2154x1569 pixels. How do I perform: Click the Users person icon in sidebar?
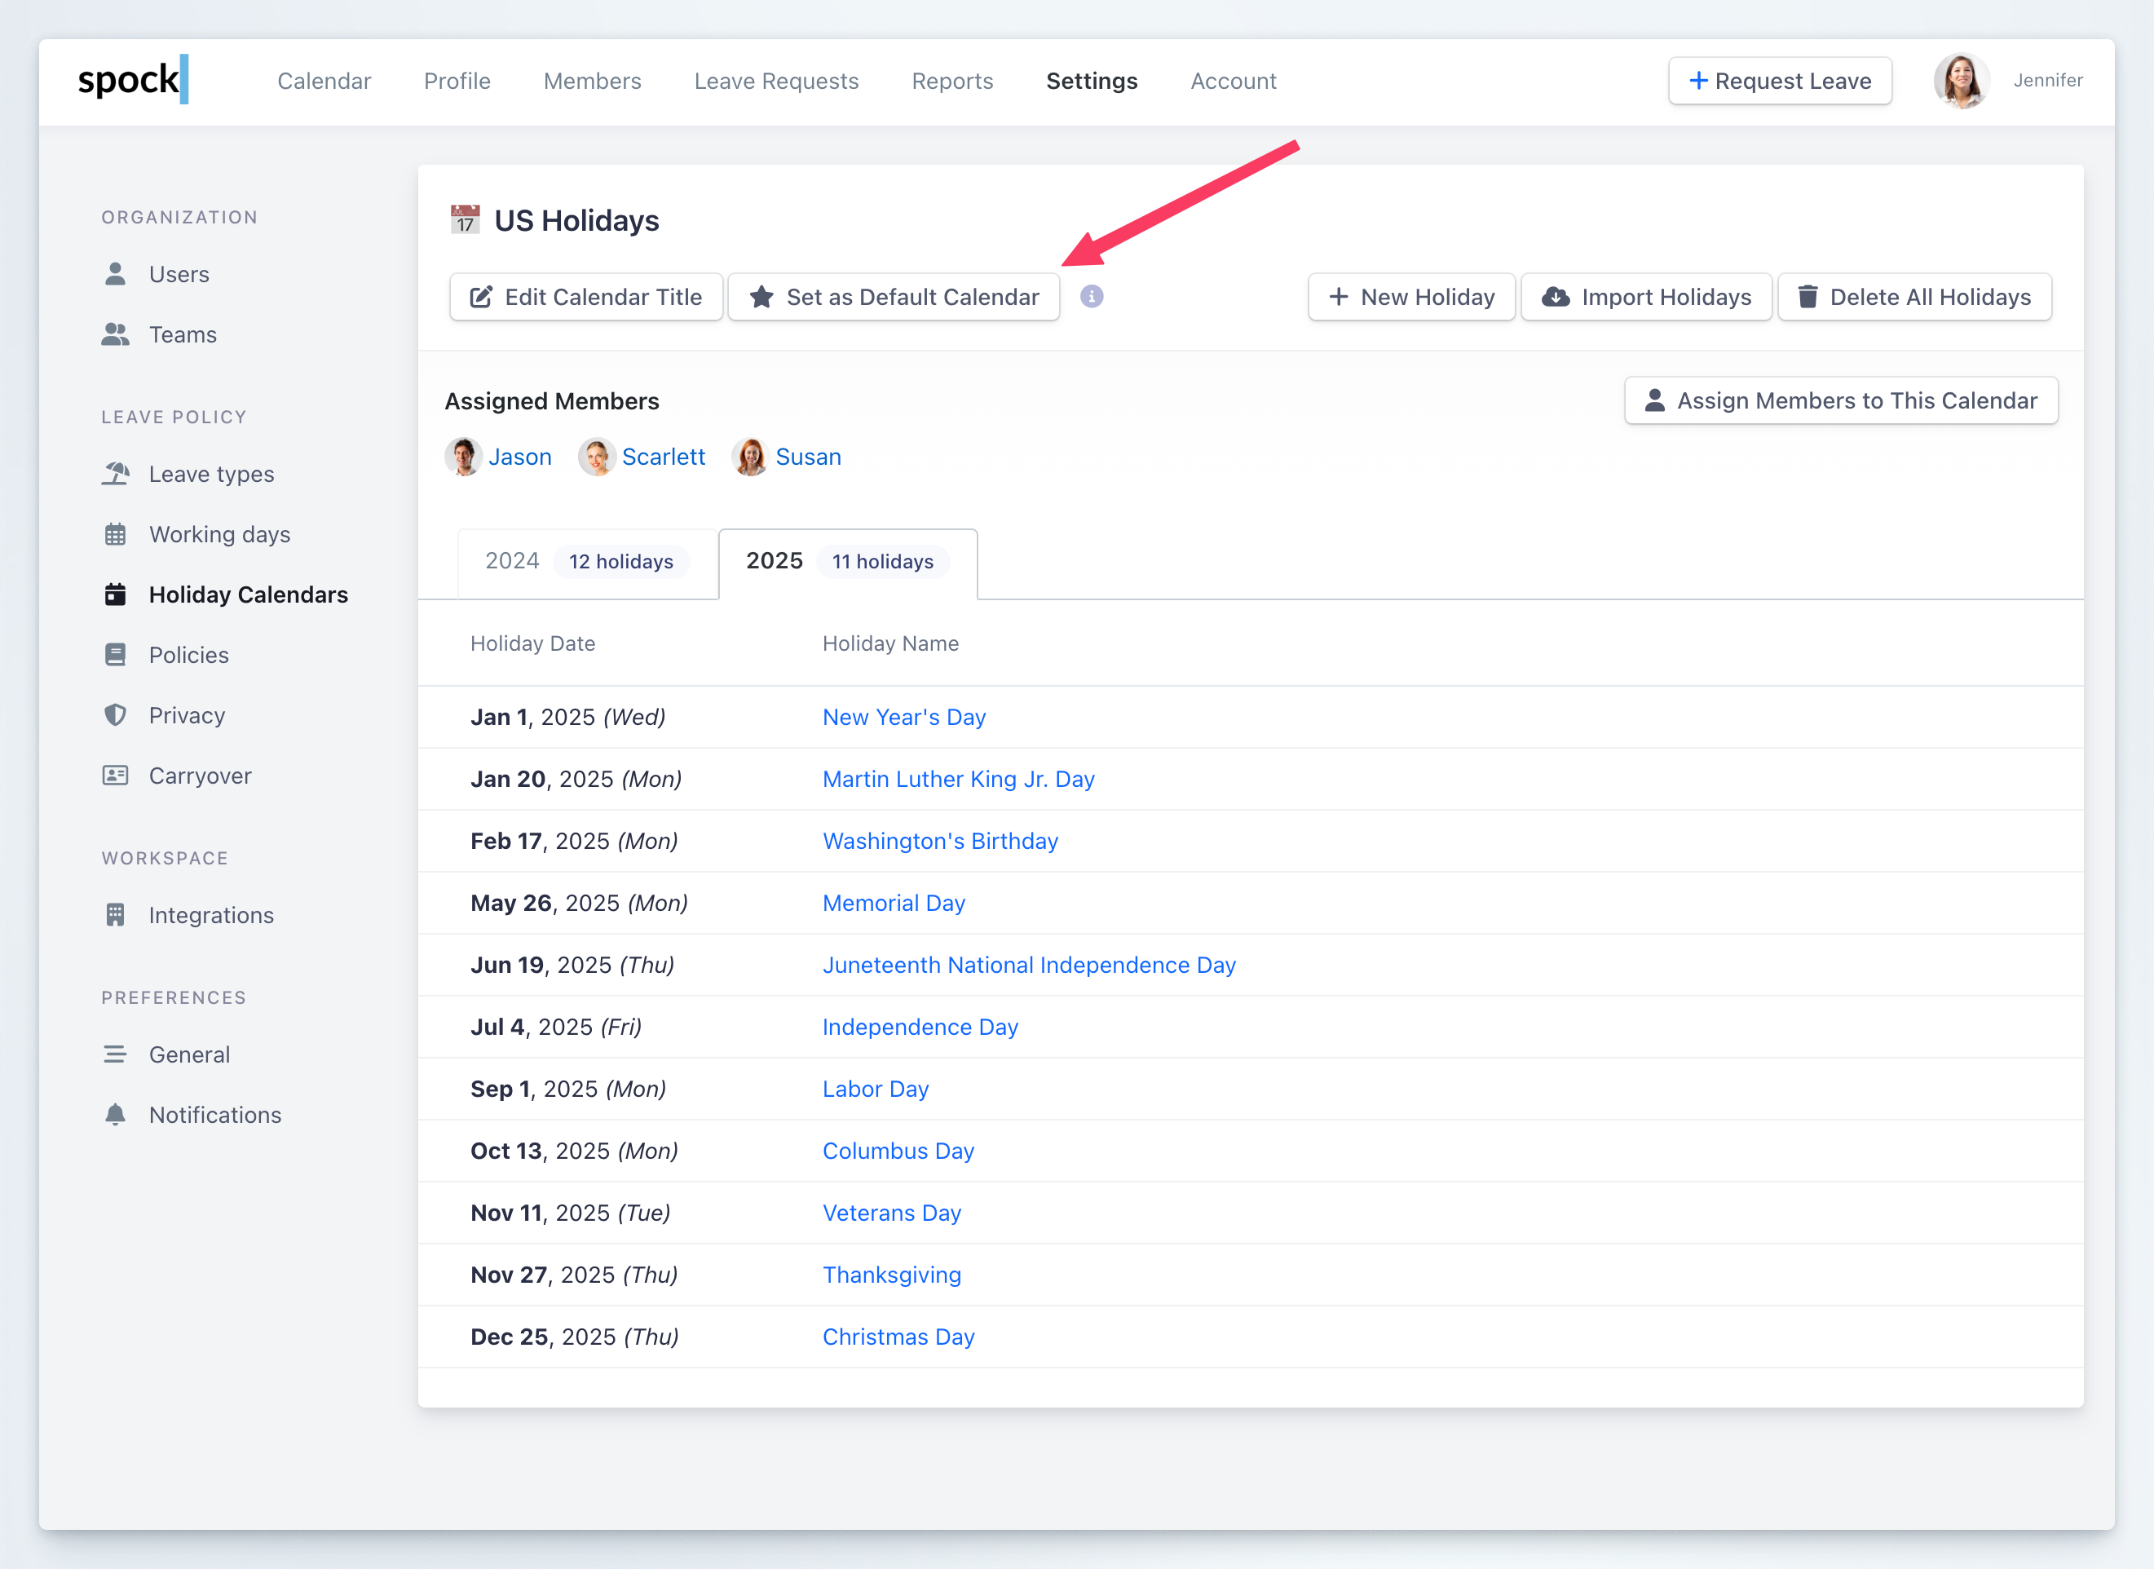pyautogui.click(x=116, y=275)
